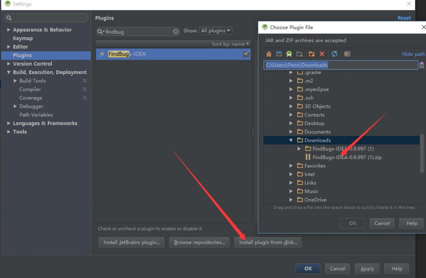Click Install JetBrains plugin button
This screenshot has width=426, height=278.
pos(132,242)
